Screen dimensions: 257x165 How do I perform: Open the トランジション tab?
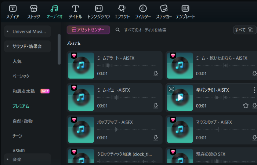[99, 12]
